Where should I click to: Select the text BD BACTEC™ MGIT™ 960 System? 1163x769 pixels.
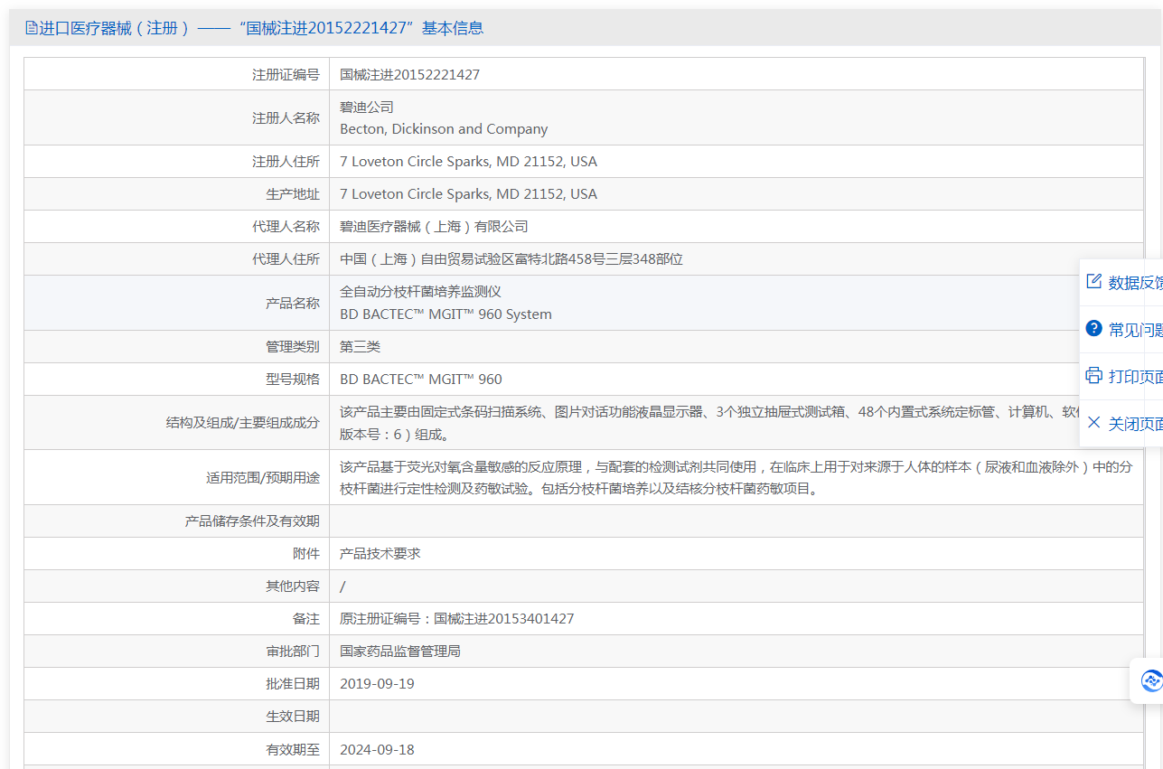(446, 314)
